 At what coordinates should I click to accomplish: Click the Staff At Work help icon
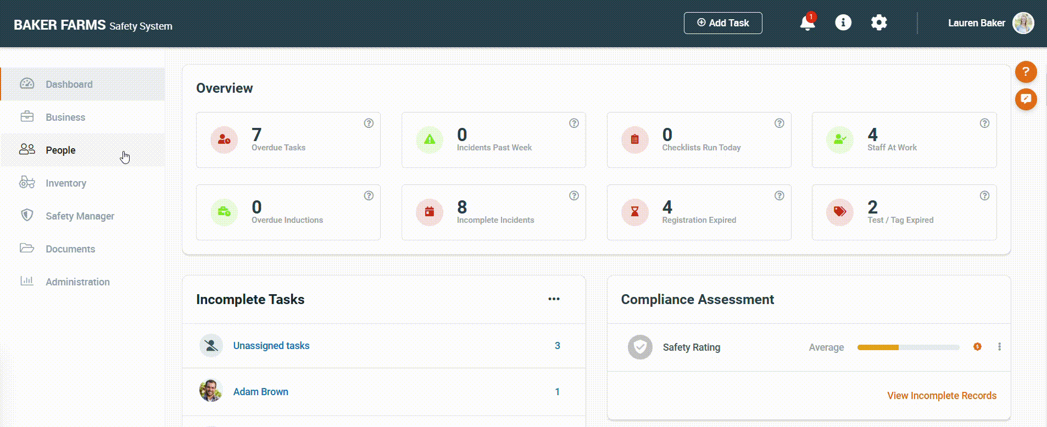[x=984, y=123]
